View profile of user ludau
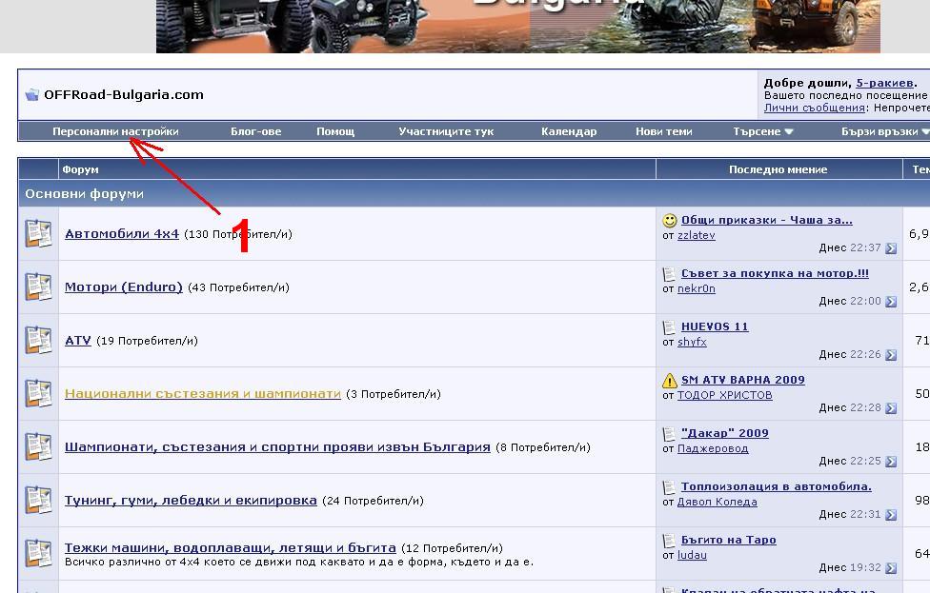 pos(692,555)
